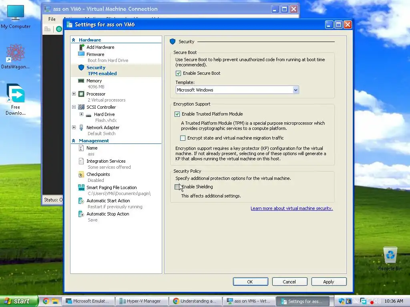The image size is (410, 307).
Task: Click the Processor icon
Action: pos(81,94)
